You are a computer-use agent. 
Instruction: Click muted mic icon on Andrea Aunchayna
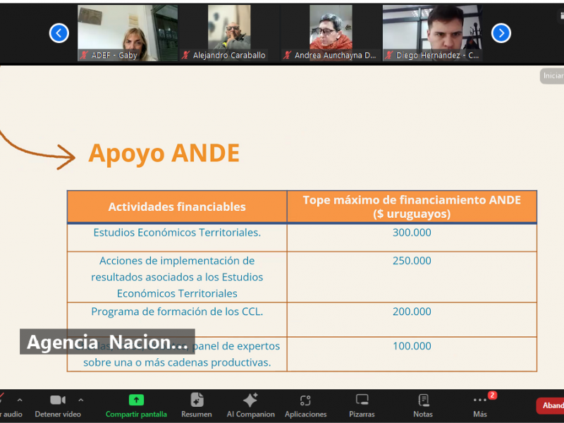click(x=287, y=55)
